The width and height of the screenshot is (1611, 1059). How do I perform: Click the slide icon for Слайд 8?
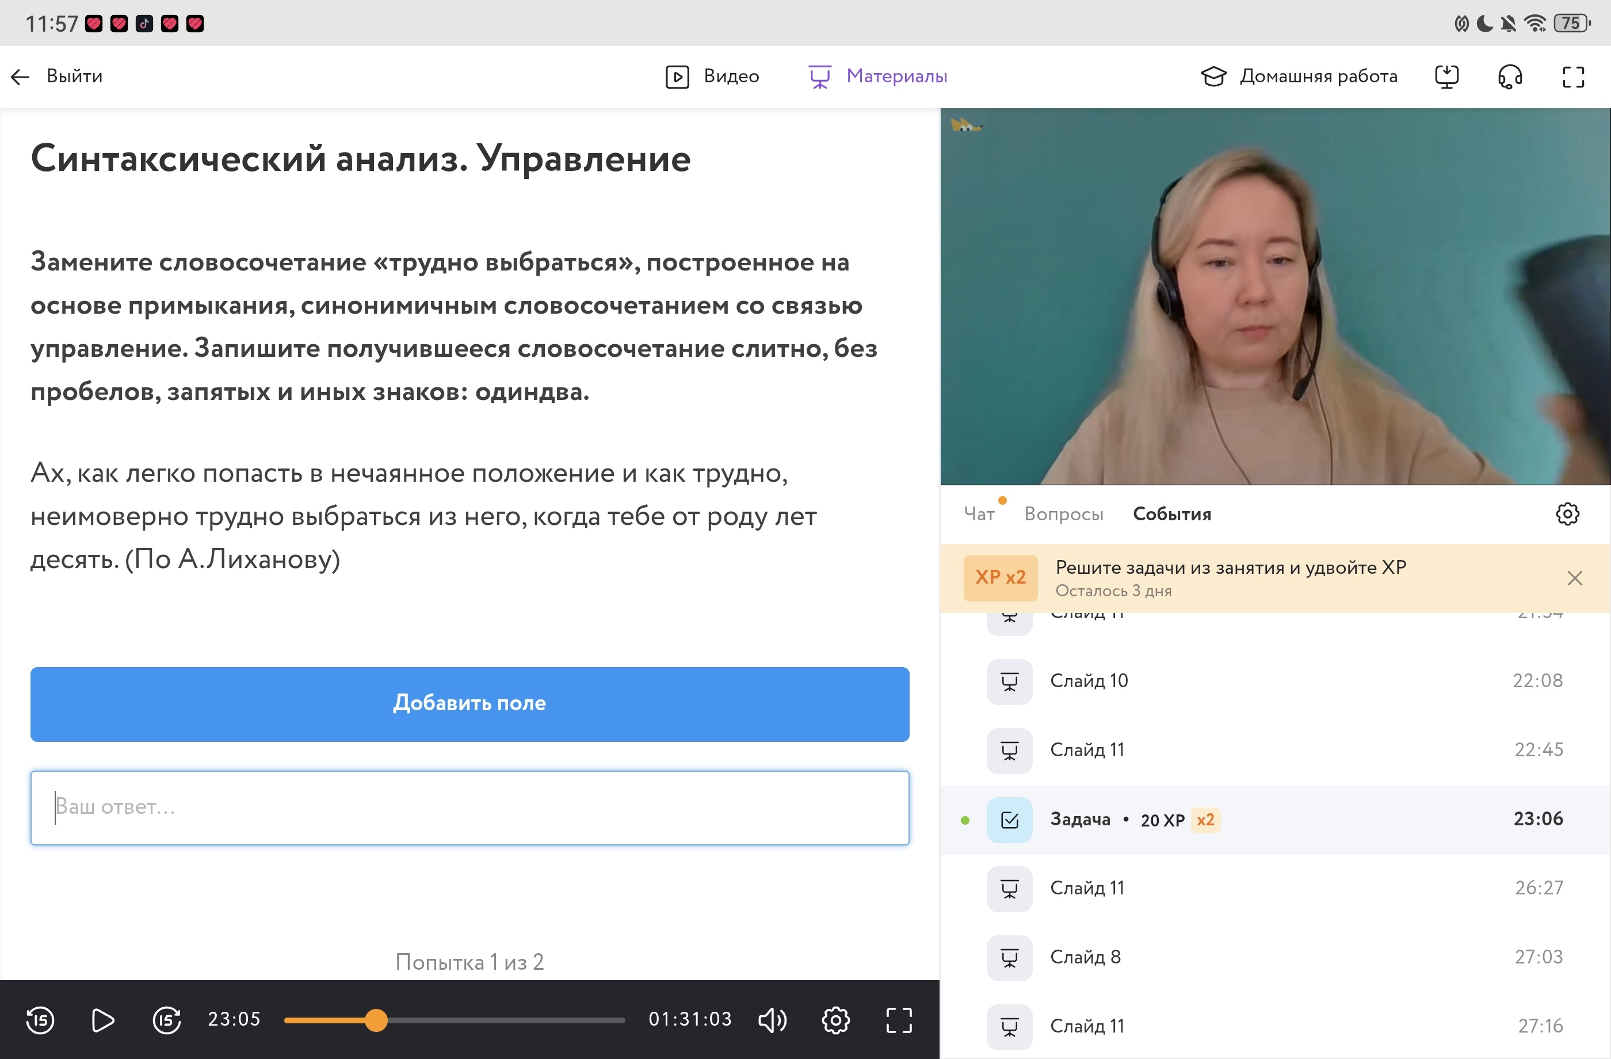coord(1009,958)
